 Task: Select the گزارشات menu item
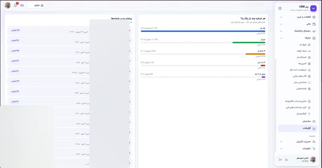point(298,128)
